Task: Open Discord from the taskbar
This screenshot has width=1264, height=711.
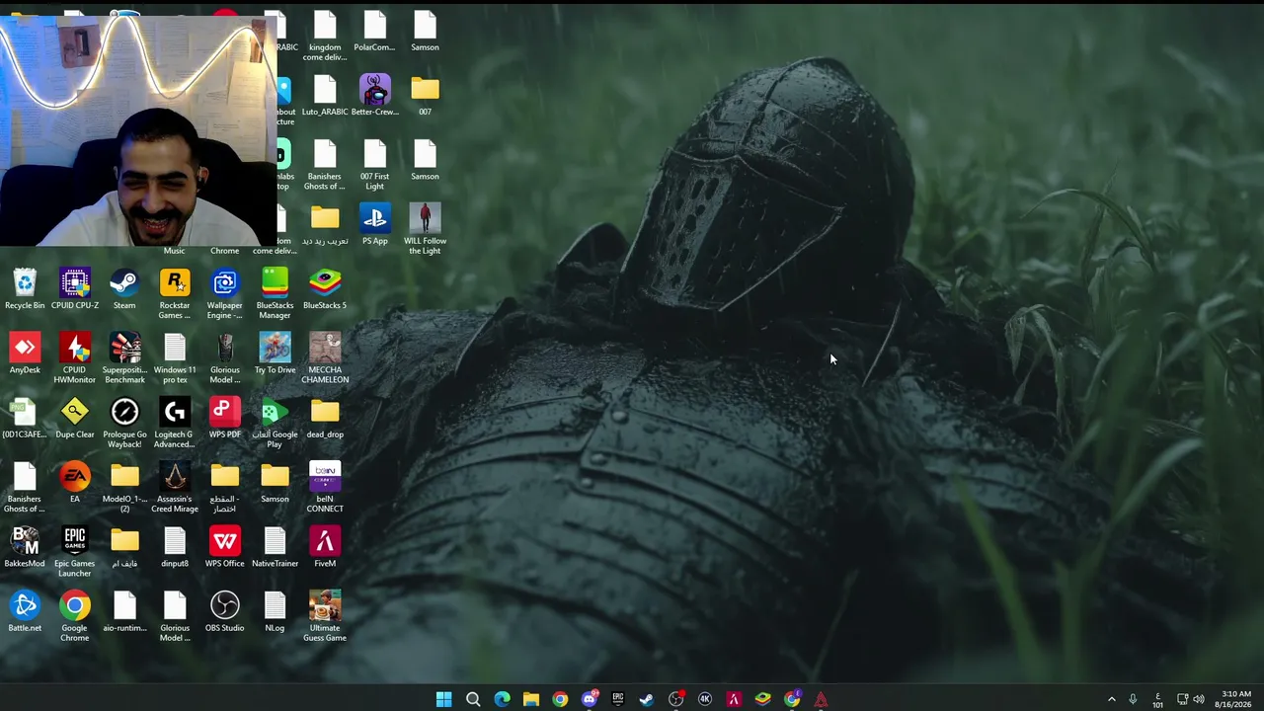Action: click(x=590, y=699)
